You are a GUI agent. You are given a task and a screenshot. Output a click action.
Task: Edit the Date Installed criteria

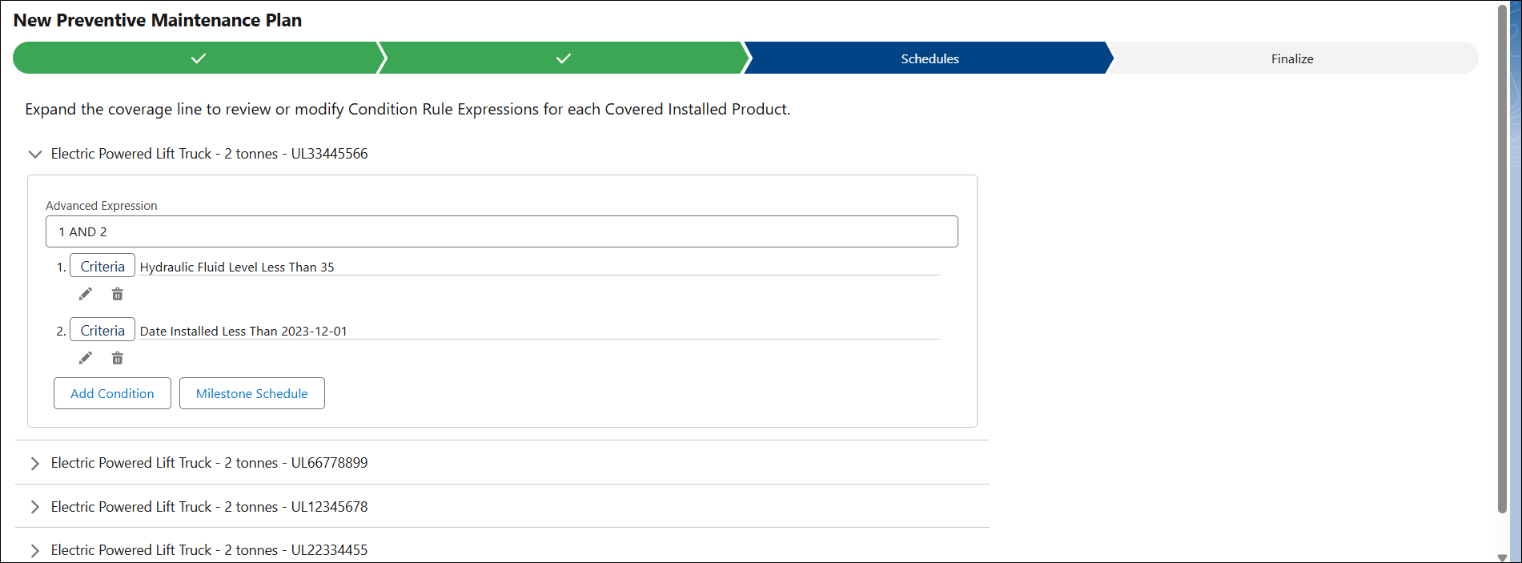(x=86, y=358)
